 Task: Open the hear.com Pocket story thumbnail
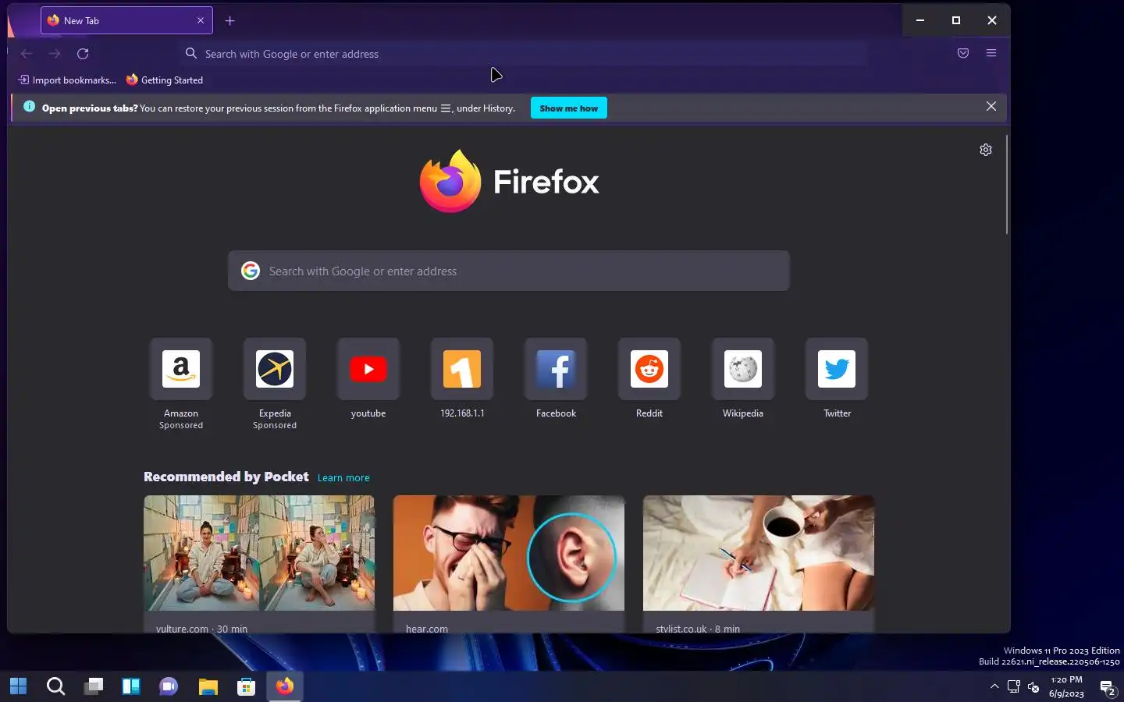click(x=509, y=553)
